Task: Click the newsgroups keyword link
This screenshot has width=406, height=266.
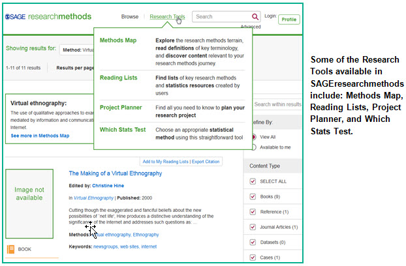Action: click(x=105, y=246)
